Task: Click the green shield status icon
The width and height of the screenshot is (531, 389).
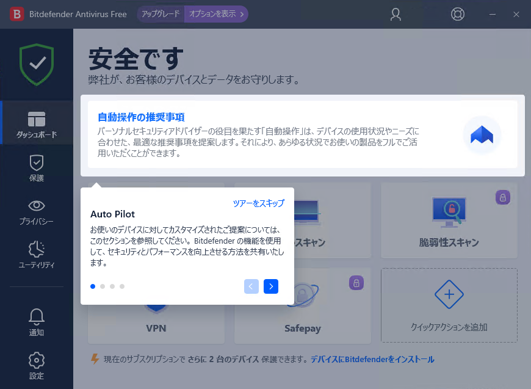Action: [37, 64]
